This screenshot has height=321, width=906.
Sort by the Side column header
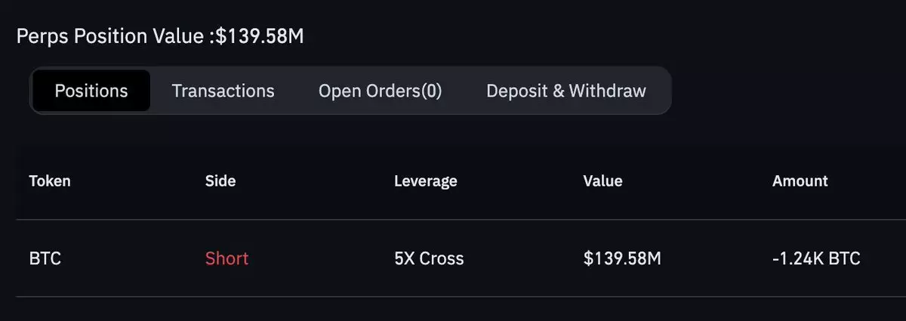[x=220, y=181]
